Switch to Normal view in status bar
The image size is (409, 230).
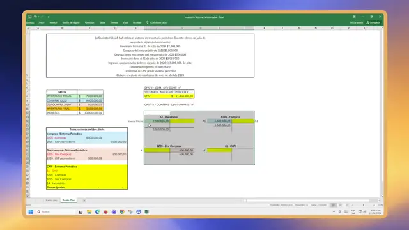click(334, 205)
